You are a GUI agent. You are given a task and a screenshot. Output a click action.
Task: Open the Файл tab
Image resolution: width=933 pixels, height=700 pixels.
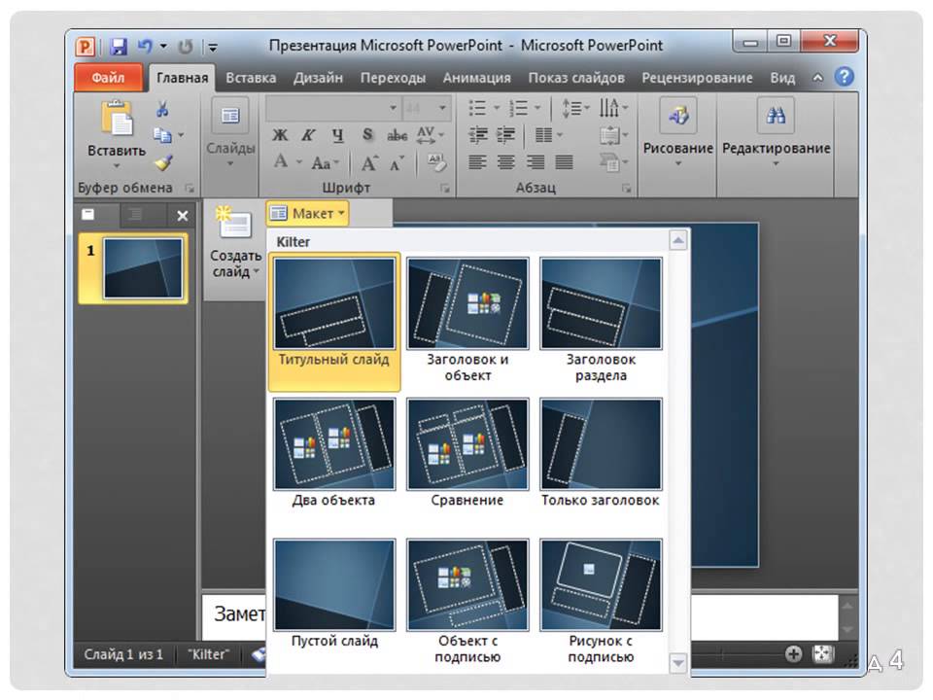108,78
